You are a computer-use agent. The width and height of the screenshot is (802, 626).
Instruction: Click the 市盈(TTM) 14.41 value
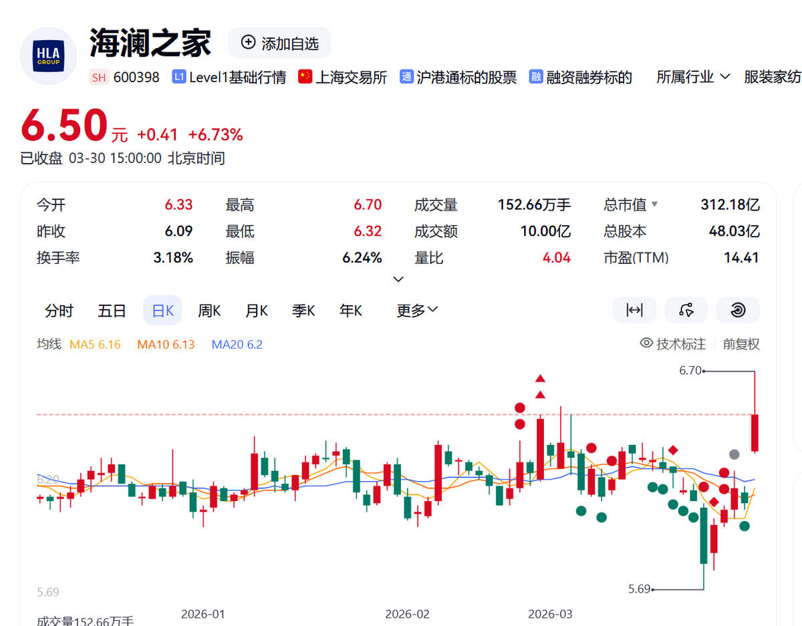click(x=742, y=257)
